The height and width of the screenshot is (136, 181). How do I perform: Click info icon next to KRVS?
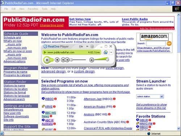coord(54,107)
